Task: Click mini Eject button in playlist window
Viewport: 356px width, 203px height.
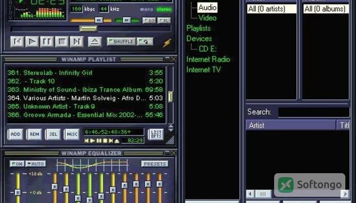Action: point(117,141)
